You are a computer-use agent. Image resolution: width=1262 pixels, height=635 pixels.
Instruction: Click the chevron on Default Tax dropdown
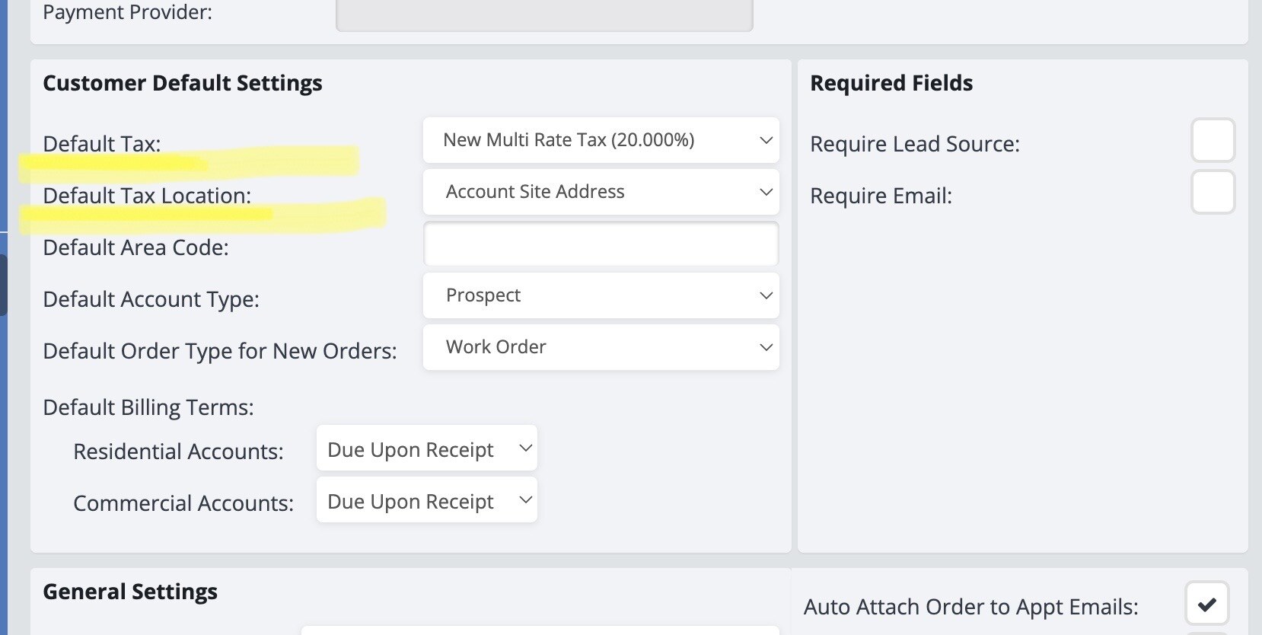[766, 140]
